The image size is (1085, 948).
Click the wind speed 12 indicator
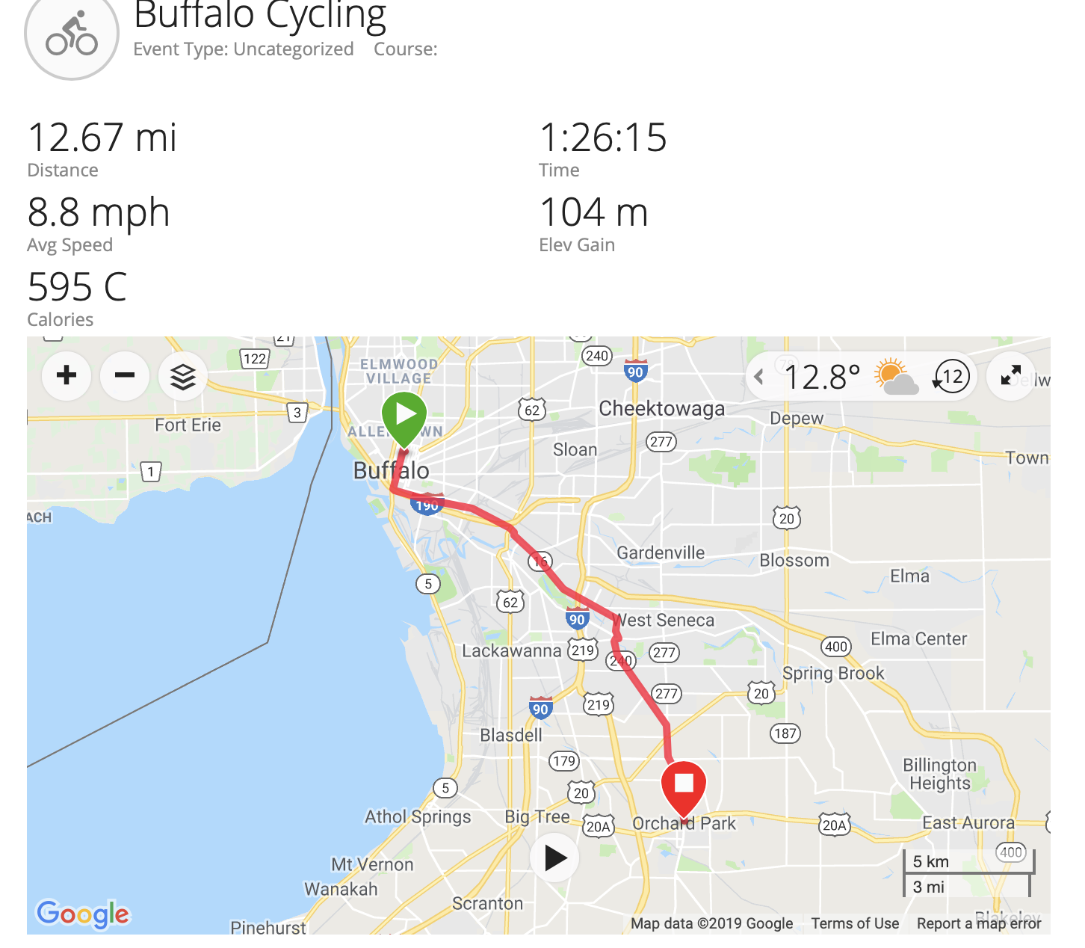[x=951, y=376]
